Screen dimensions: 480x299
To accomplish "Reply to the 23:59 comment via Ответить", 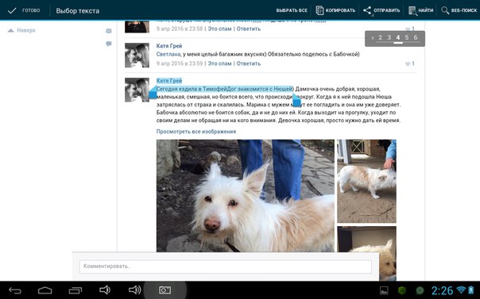I will 249,63.
